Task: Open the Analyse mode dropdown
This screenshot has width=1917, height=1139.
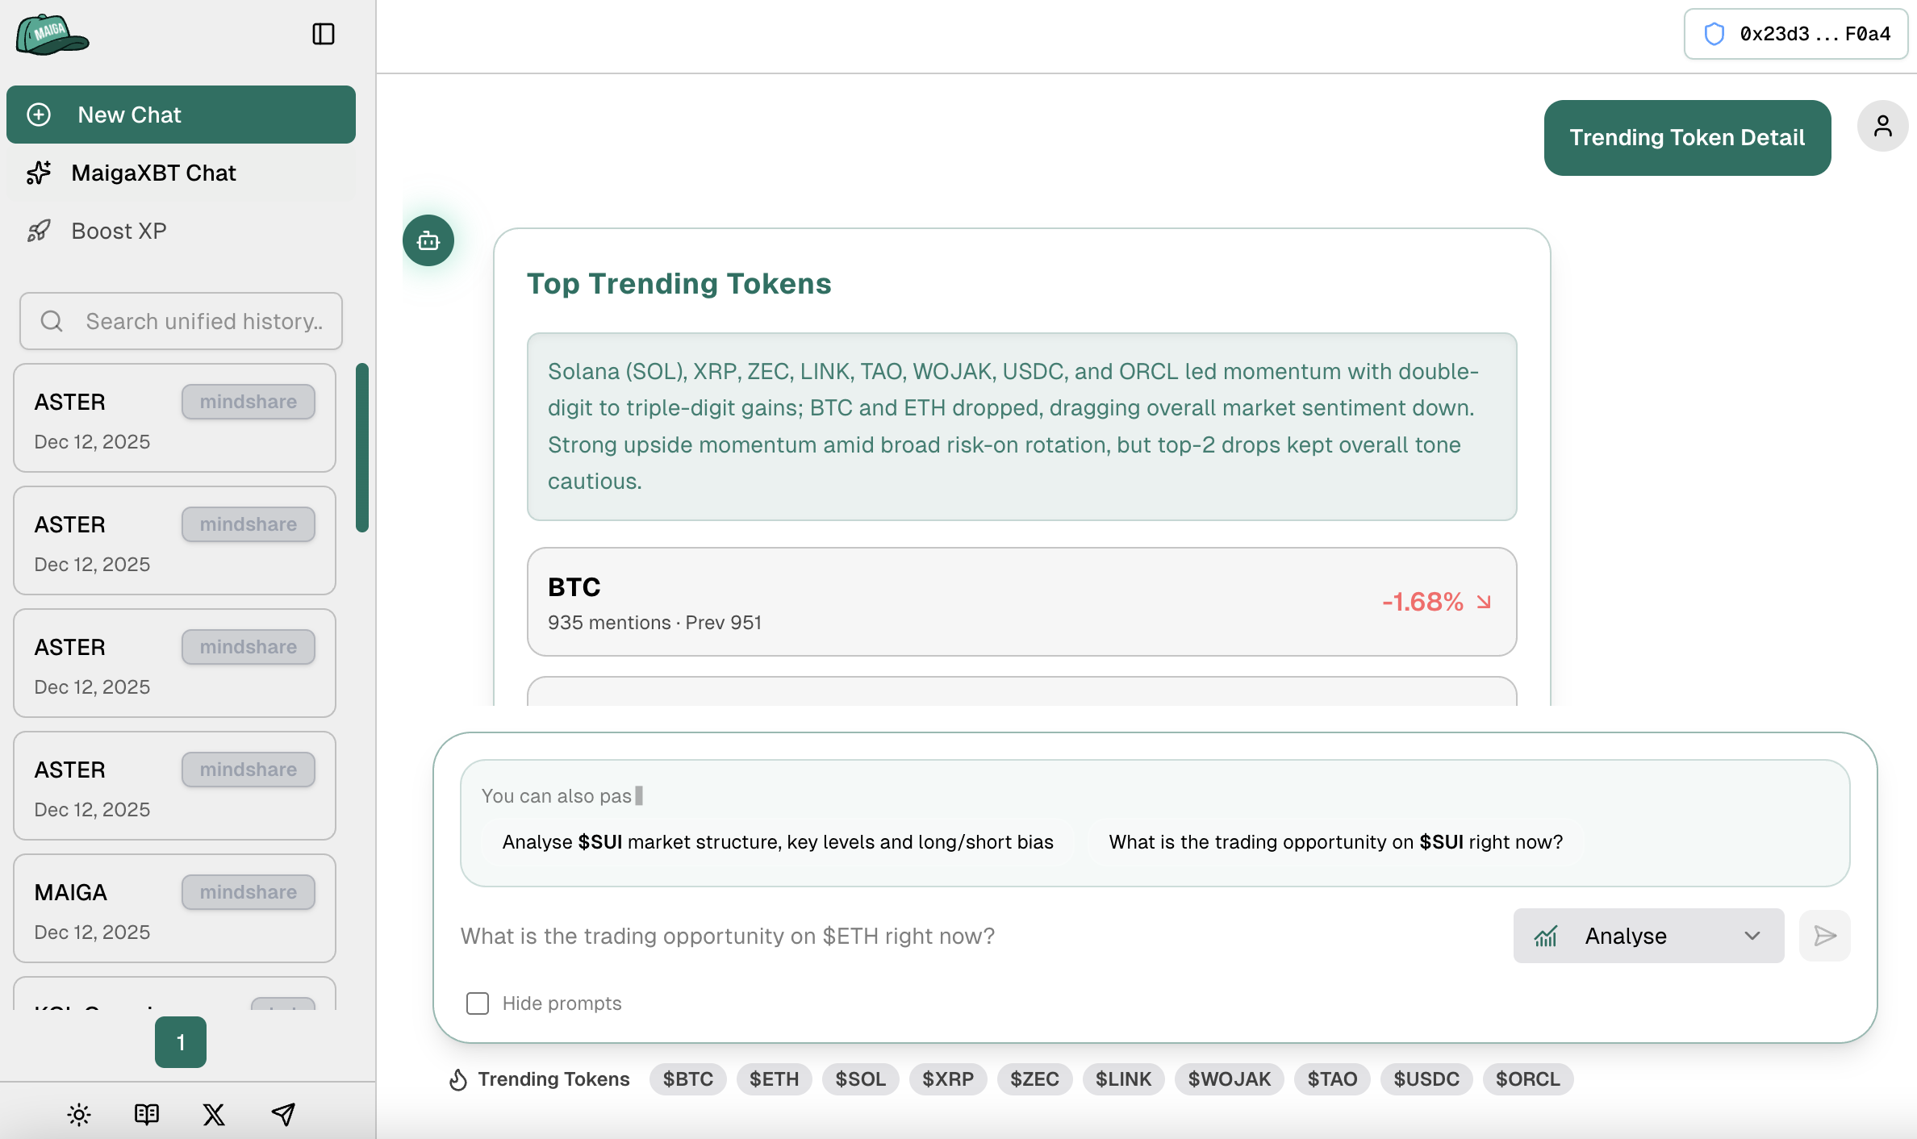Action: [1648, 936]
